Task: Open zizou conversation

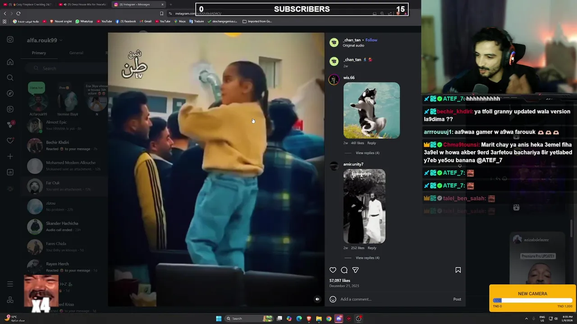Action: coord(65,206)
